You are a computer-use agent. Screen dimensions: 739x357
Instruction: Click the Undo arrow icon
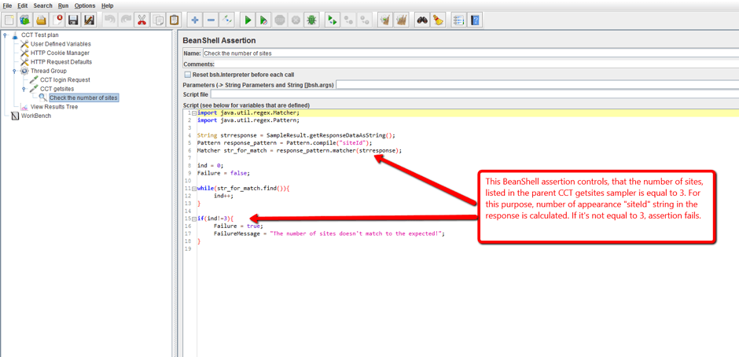pyautogui.click(x=109, y=20)
